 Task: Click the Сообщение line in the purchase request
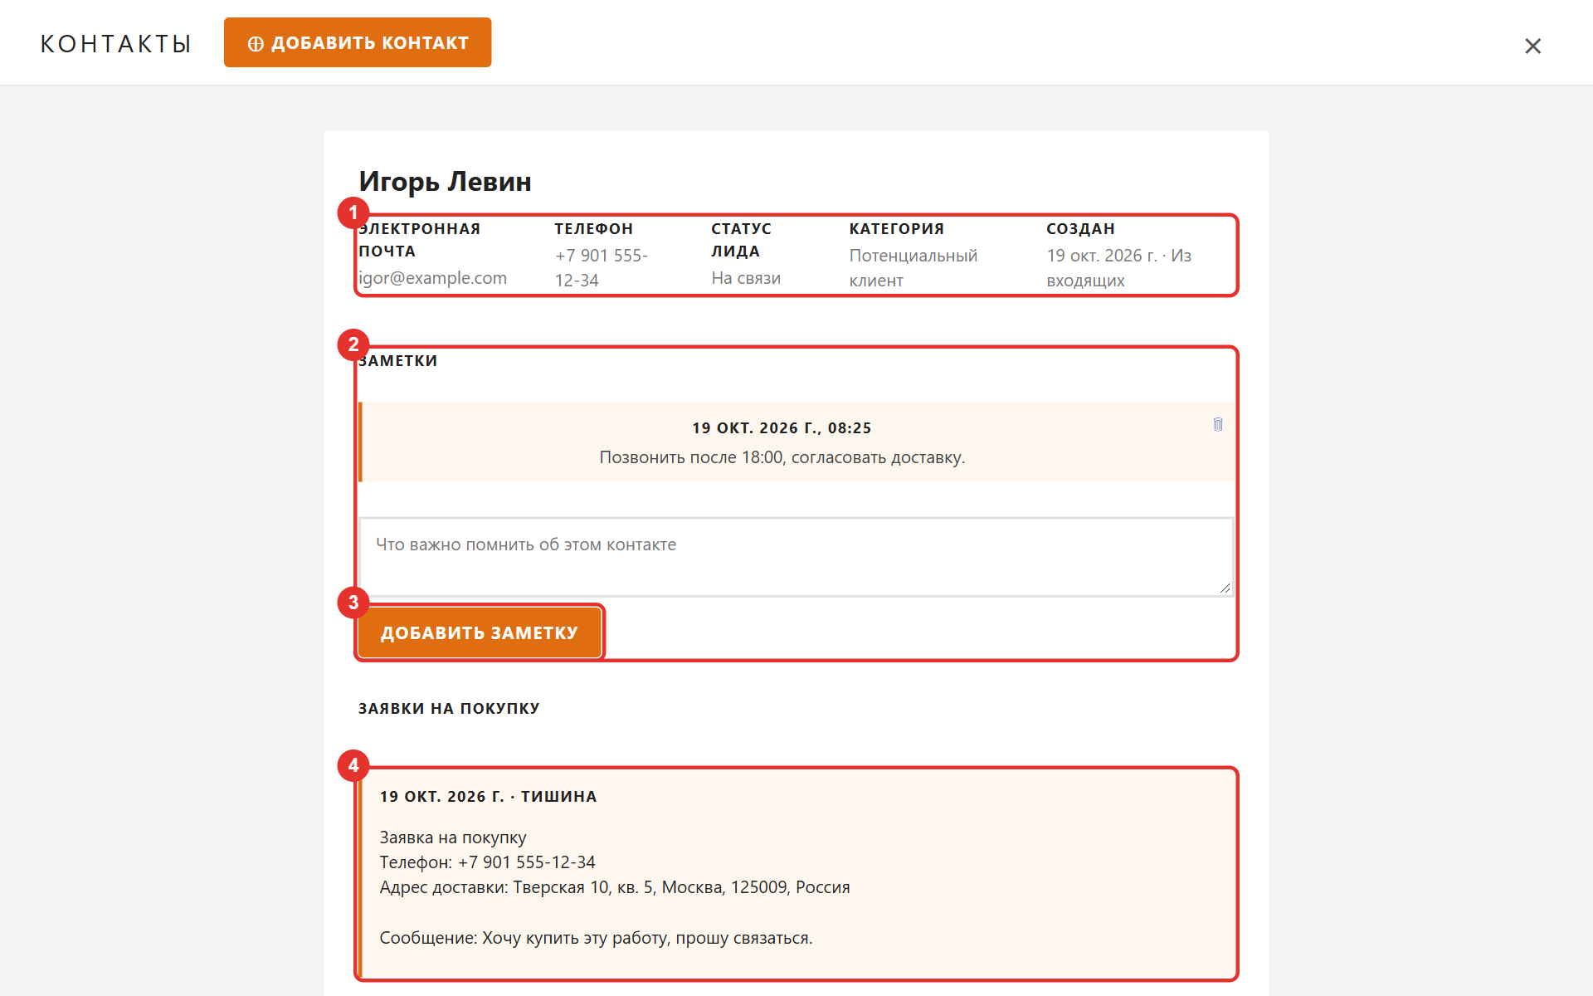(x=596, y=938)
